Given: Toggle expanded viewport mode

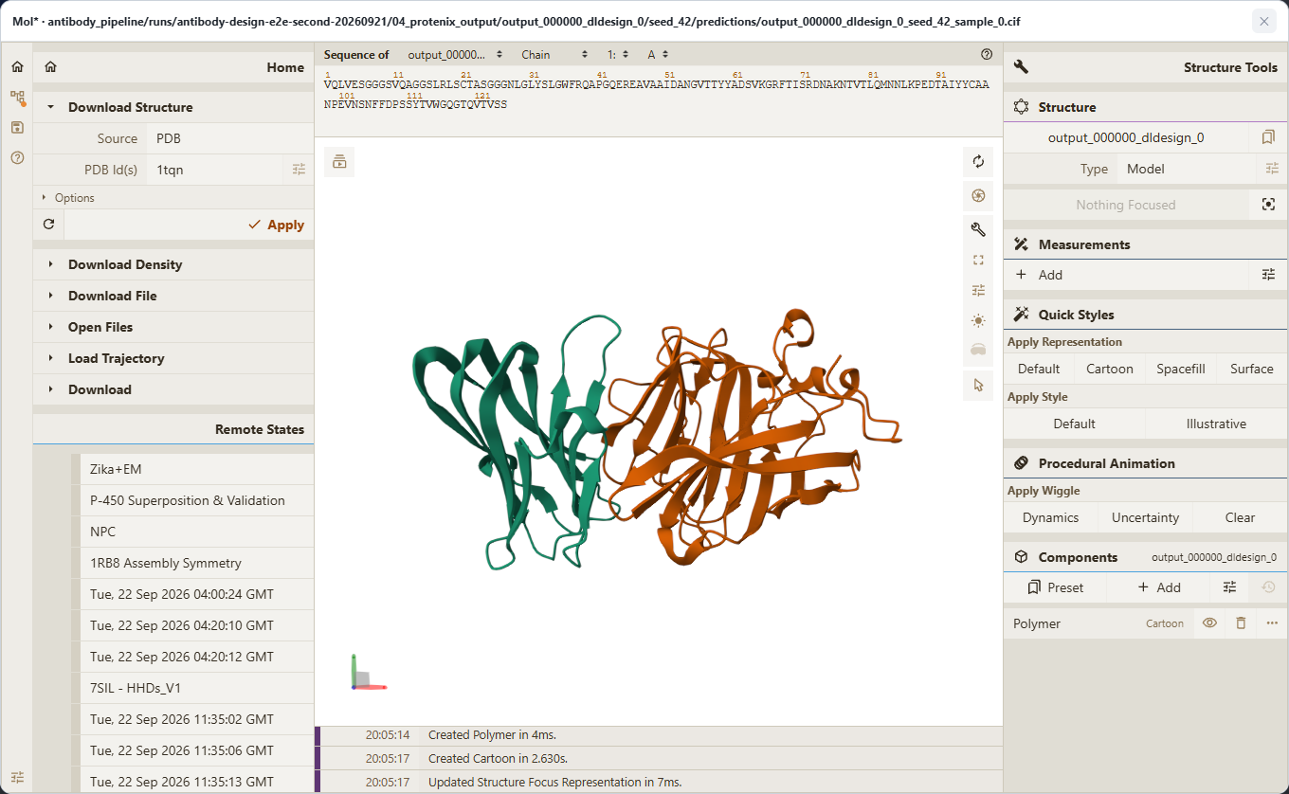Looking at the screenshot, I should (978, 260).
